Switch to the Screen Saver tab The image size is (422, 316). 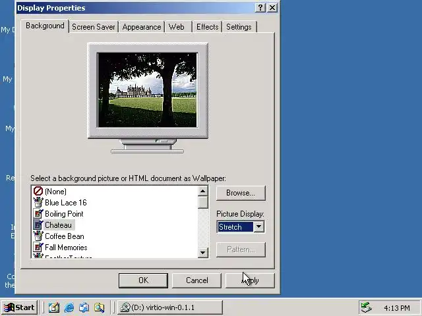pyautogui.click(x=94, y=27)
